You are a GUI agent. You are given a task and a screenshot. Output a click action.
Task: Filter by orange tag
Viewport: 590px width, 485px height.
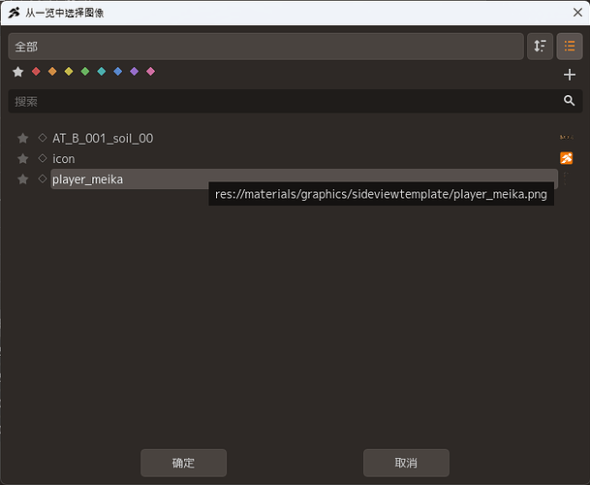pyautogui.click(x=52, y=71)
